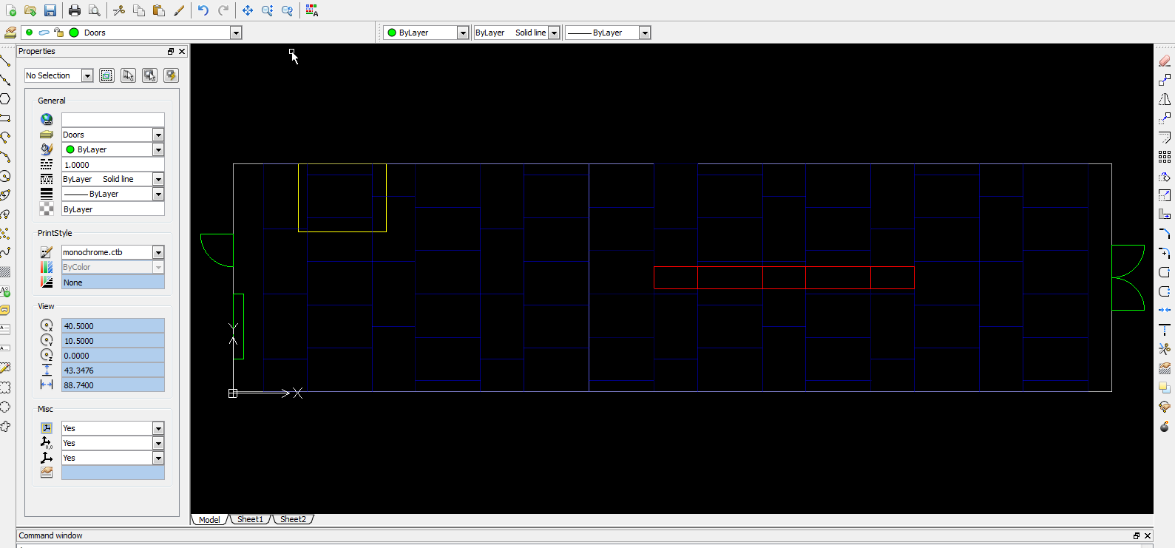Toggle Doors layer freeze icon in toolbar
This screenshot has width=1175, height=548.
tap(44, 33)
